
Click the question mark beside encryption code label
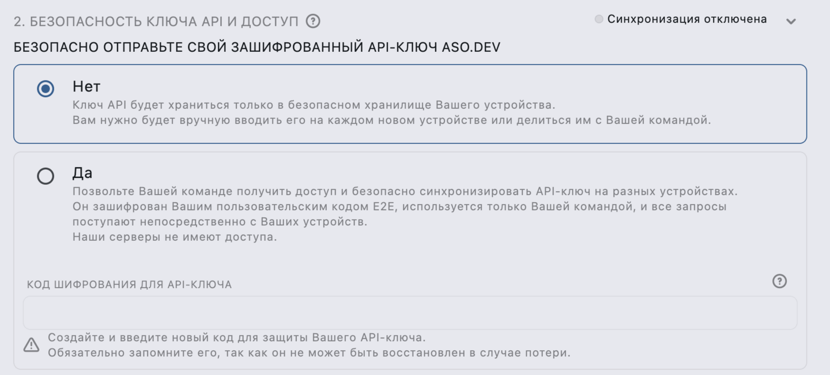pos(779,281)
